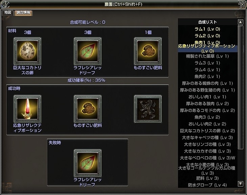The height and width of the screenshot is (195, 247).
Task: Switch to the 地図 tab
Action: [7, 13]
